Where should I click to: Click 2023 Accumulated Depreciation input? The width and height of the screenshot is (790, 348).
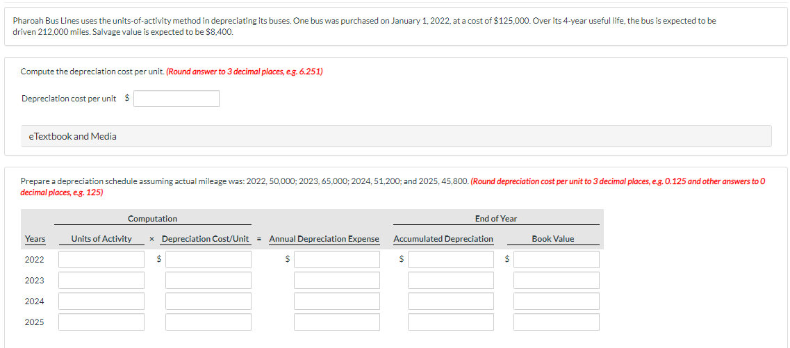tap(451, 281)
